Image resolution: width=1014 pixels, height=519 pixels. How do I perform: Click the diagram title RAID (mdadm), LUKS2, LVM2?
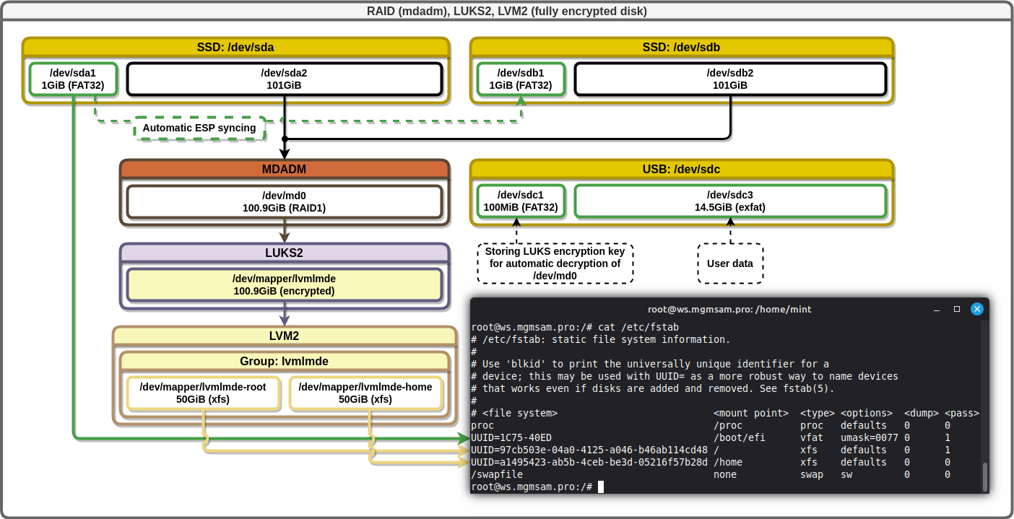pyautogui.click(x=506, y=11)
